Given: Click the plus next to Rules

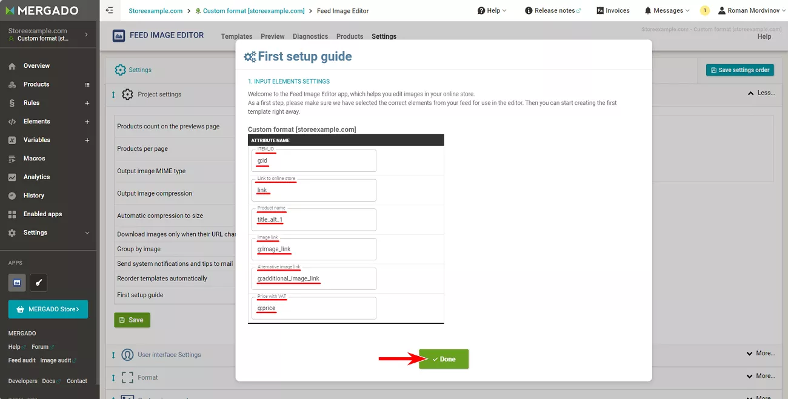Looking at the screenshot, I should (x=87, y=103).
